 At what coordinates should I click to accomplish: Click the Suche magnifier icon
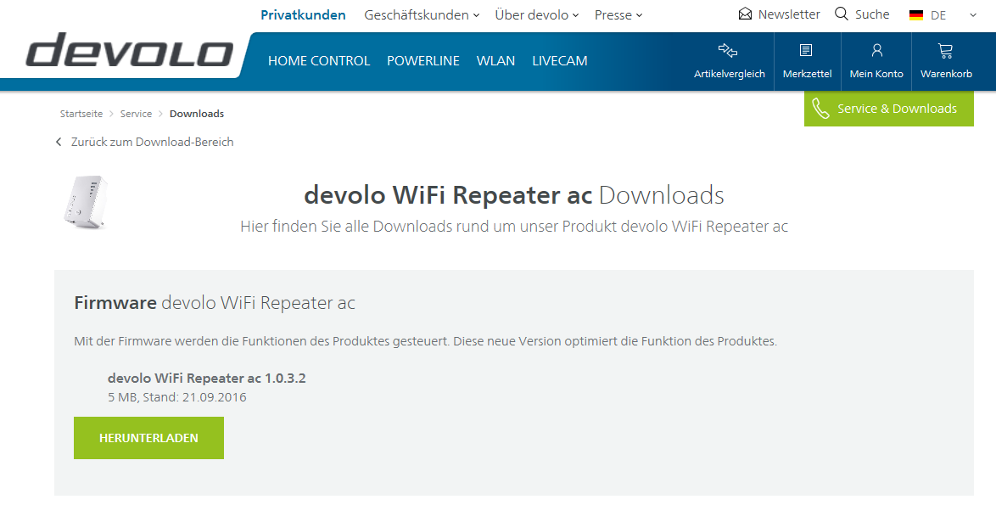pos(842,14)
